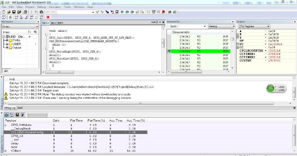Expand the Output folder in Workspace
Viewport: 297px width, 156px height.
point(7,47)
